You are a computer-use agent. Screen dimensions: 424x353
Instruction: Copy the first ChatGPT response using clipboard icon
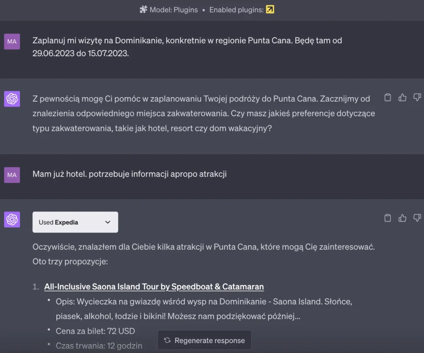(388, 98)
